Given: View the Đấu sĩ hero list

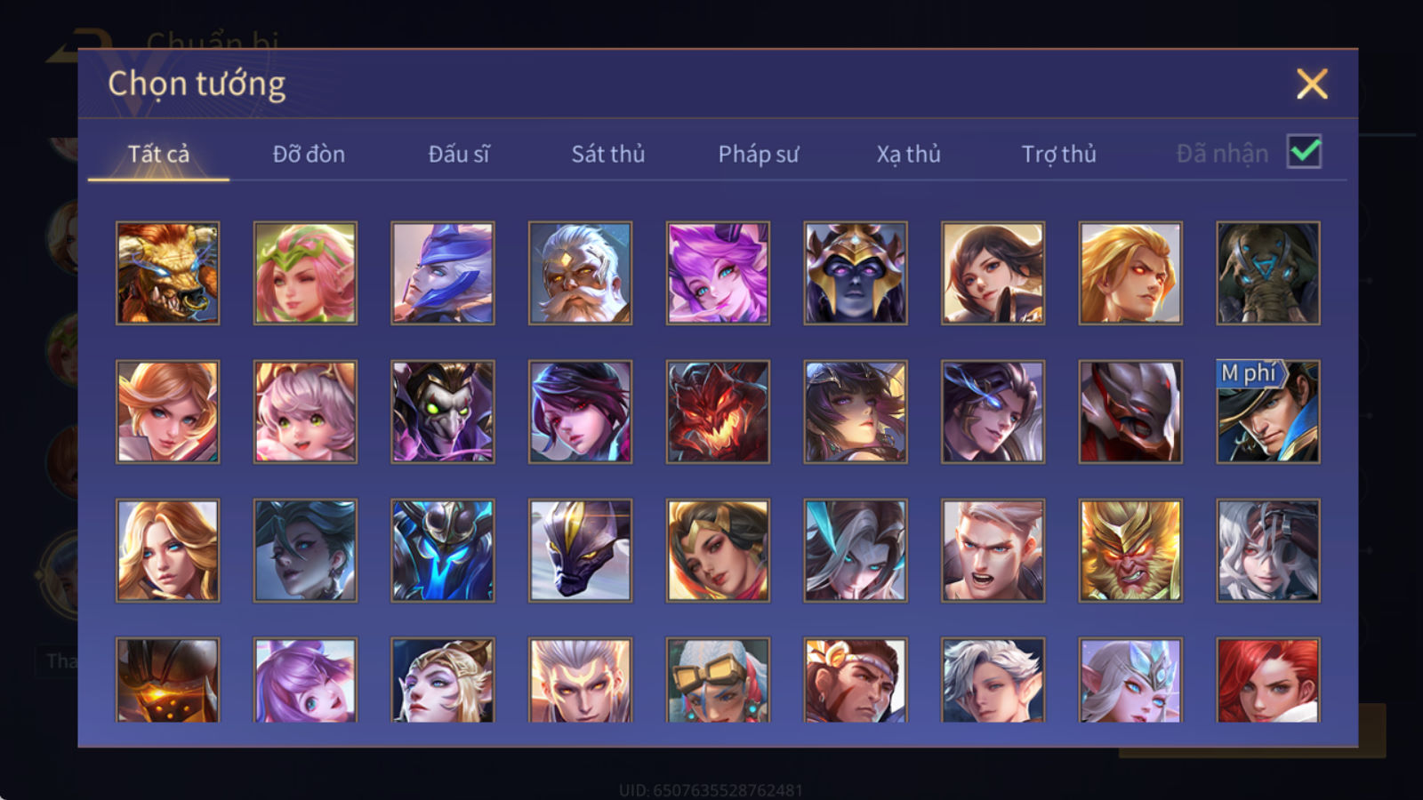Looking at the screenshot, I should (x=459, y=154).
